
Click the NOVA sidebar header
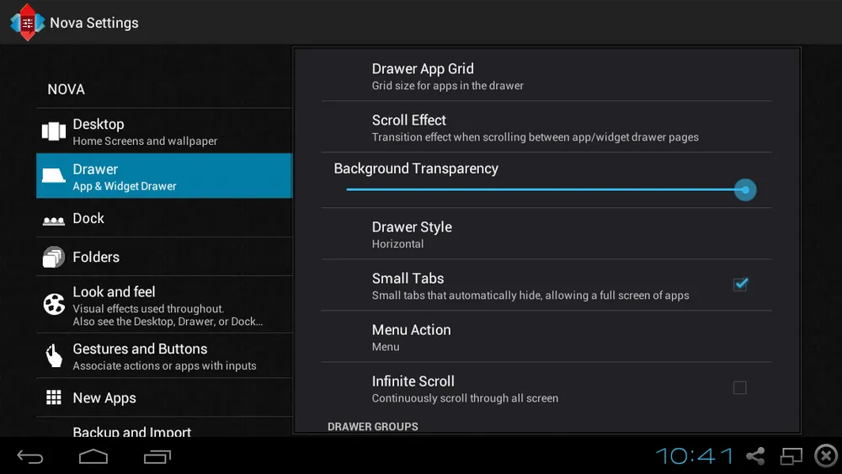[66, 89]
